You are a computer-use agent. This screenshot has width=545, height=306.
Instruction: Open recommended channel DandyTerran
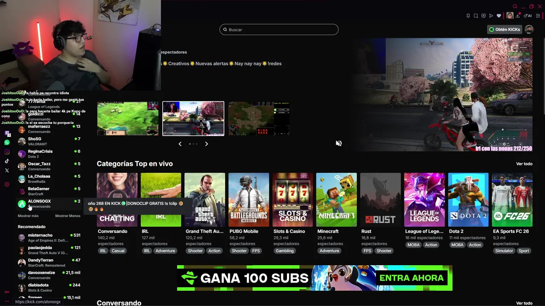[x=49, y=263]
